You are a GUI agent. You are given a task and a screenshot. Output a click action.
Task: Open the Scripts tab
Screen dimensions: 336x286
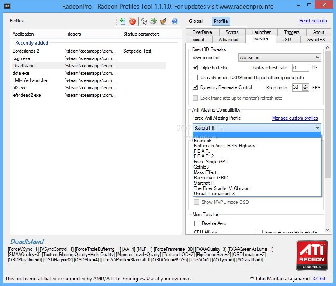tap(232, 32)
